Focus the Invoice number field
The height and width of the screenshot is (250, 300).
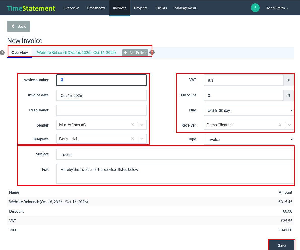pyautogui.click(x=102, y=80)
